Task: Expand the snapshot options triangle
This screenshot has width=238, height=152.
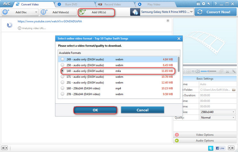Action: click(193, 71)
